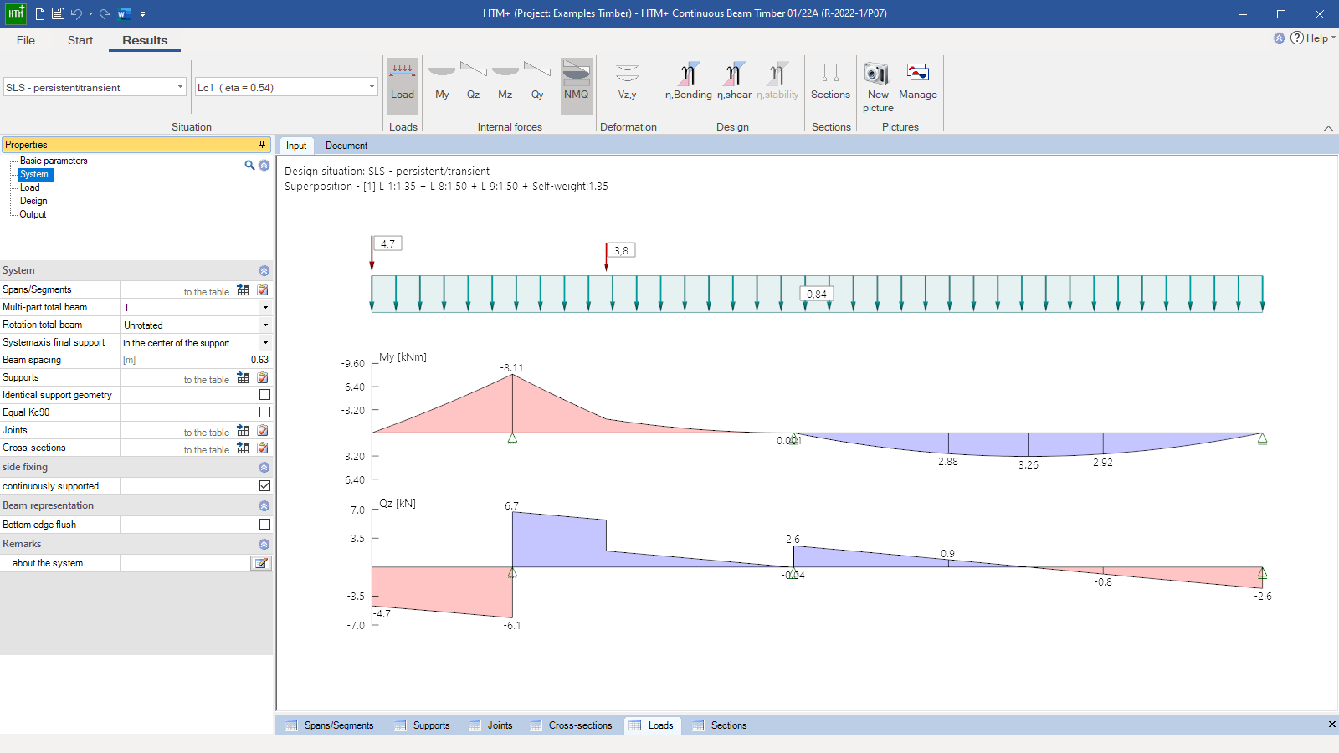Create a New picture

(x=878, y=87)
